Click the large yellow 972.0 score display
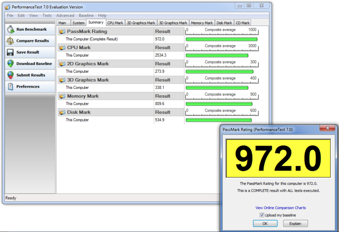339x232 pixels. [x=278, y=158]
